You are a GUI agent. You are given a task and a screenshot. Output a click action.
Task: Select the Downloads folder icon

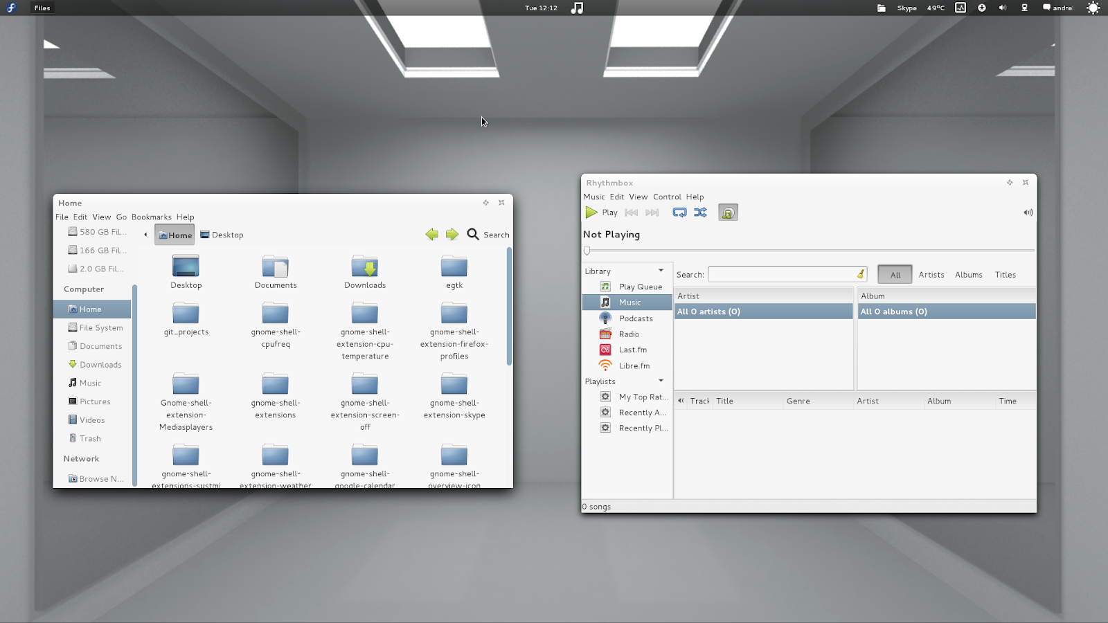point(365,271)
